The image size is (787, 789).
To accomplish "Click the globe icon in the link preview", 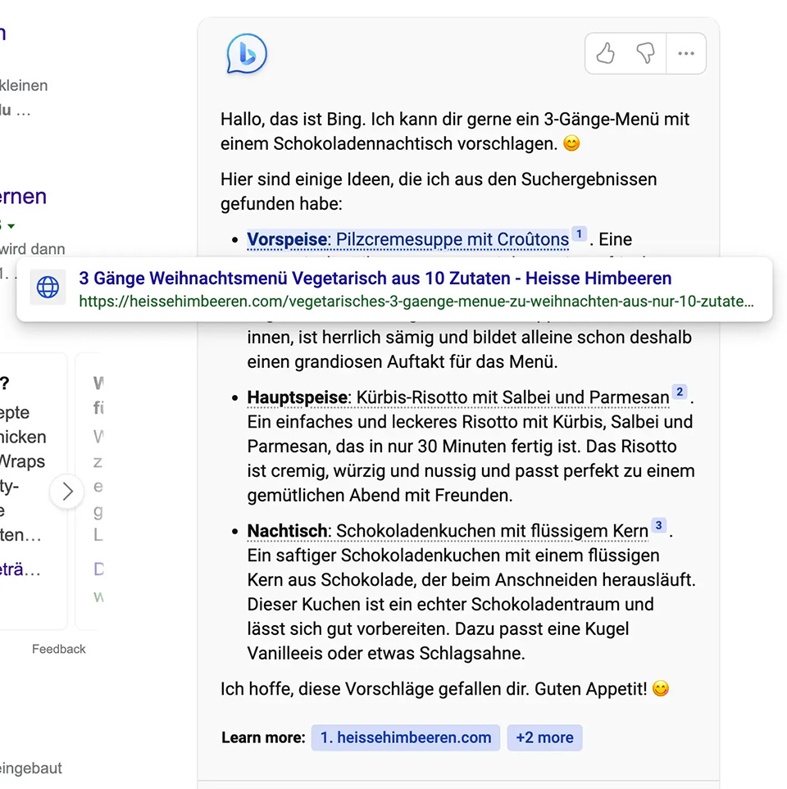I will click(48, 288).
